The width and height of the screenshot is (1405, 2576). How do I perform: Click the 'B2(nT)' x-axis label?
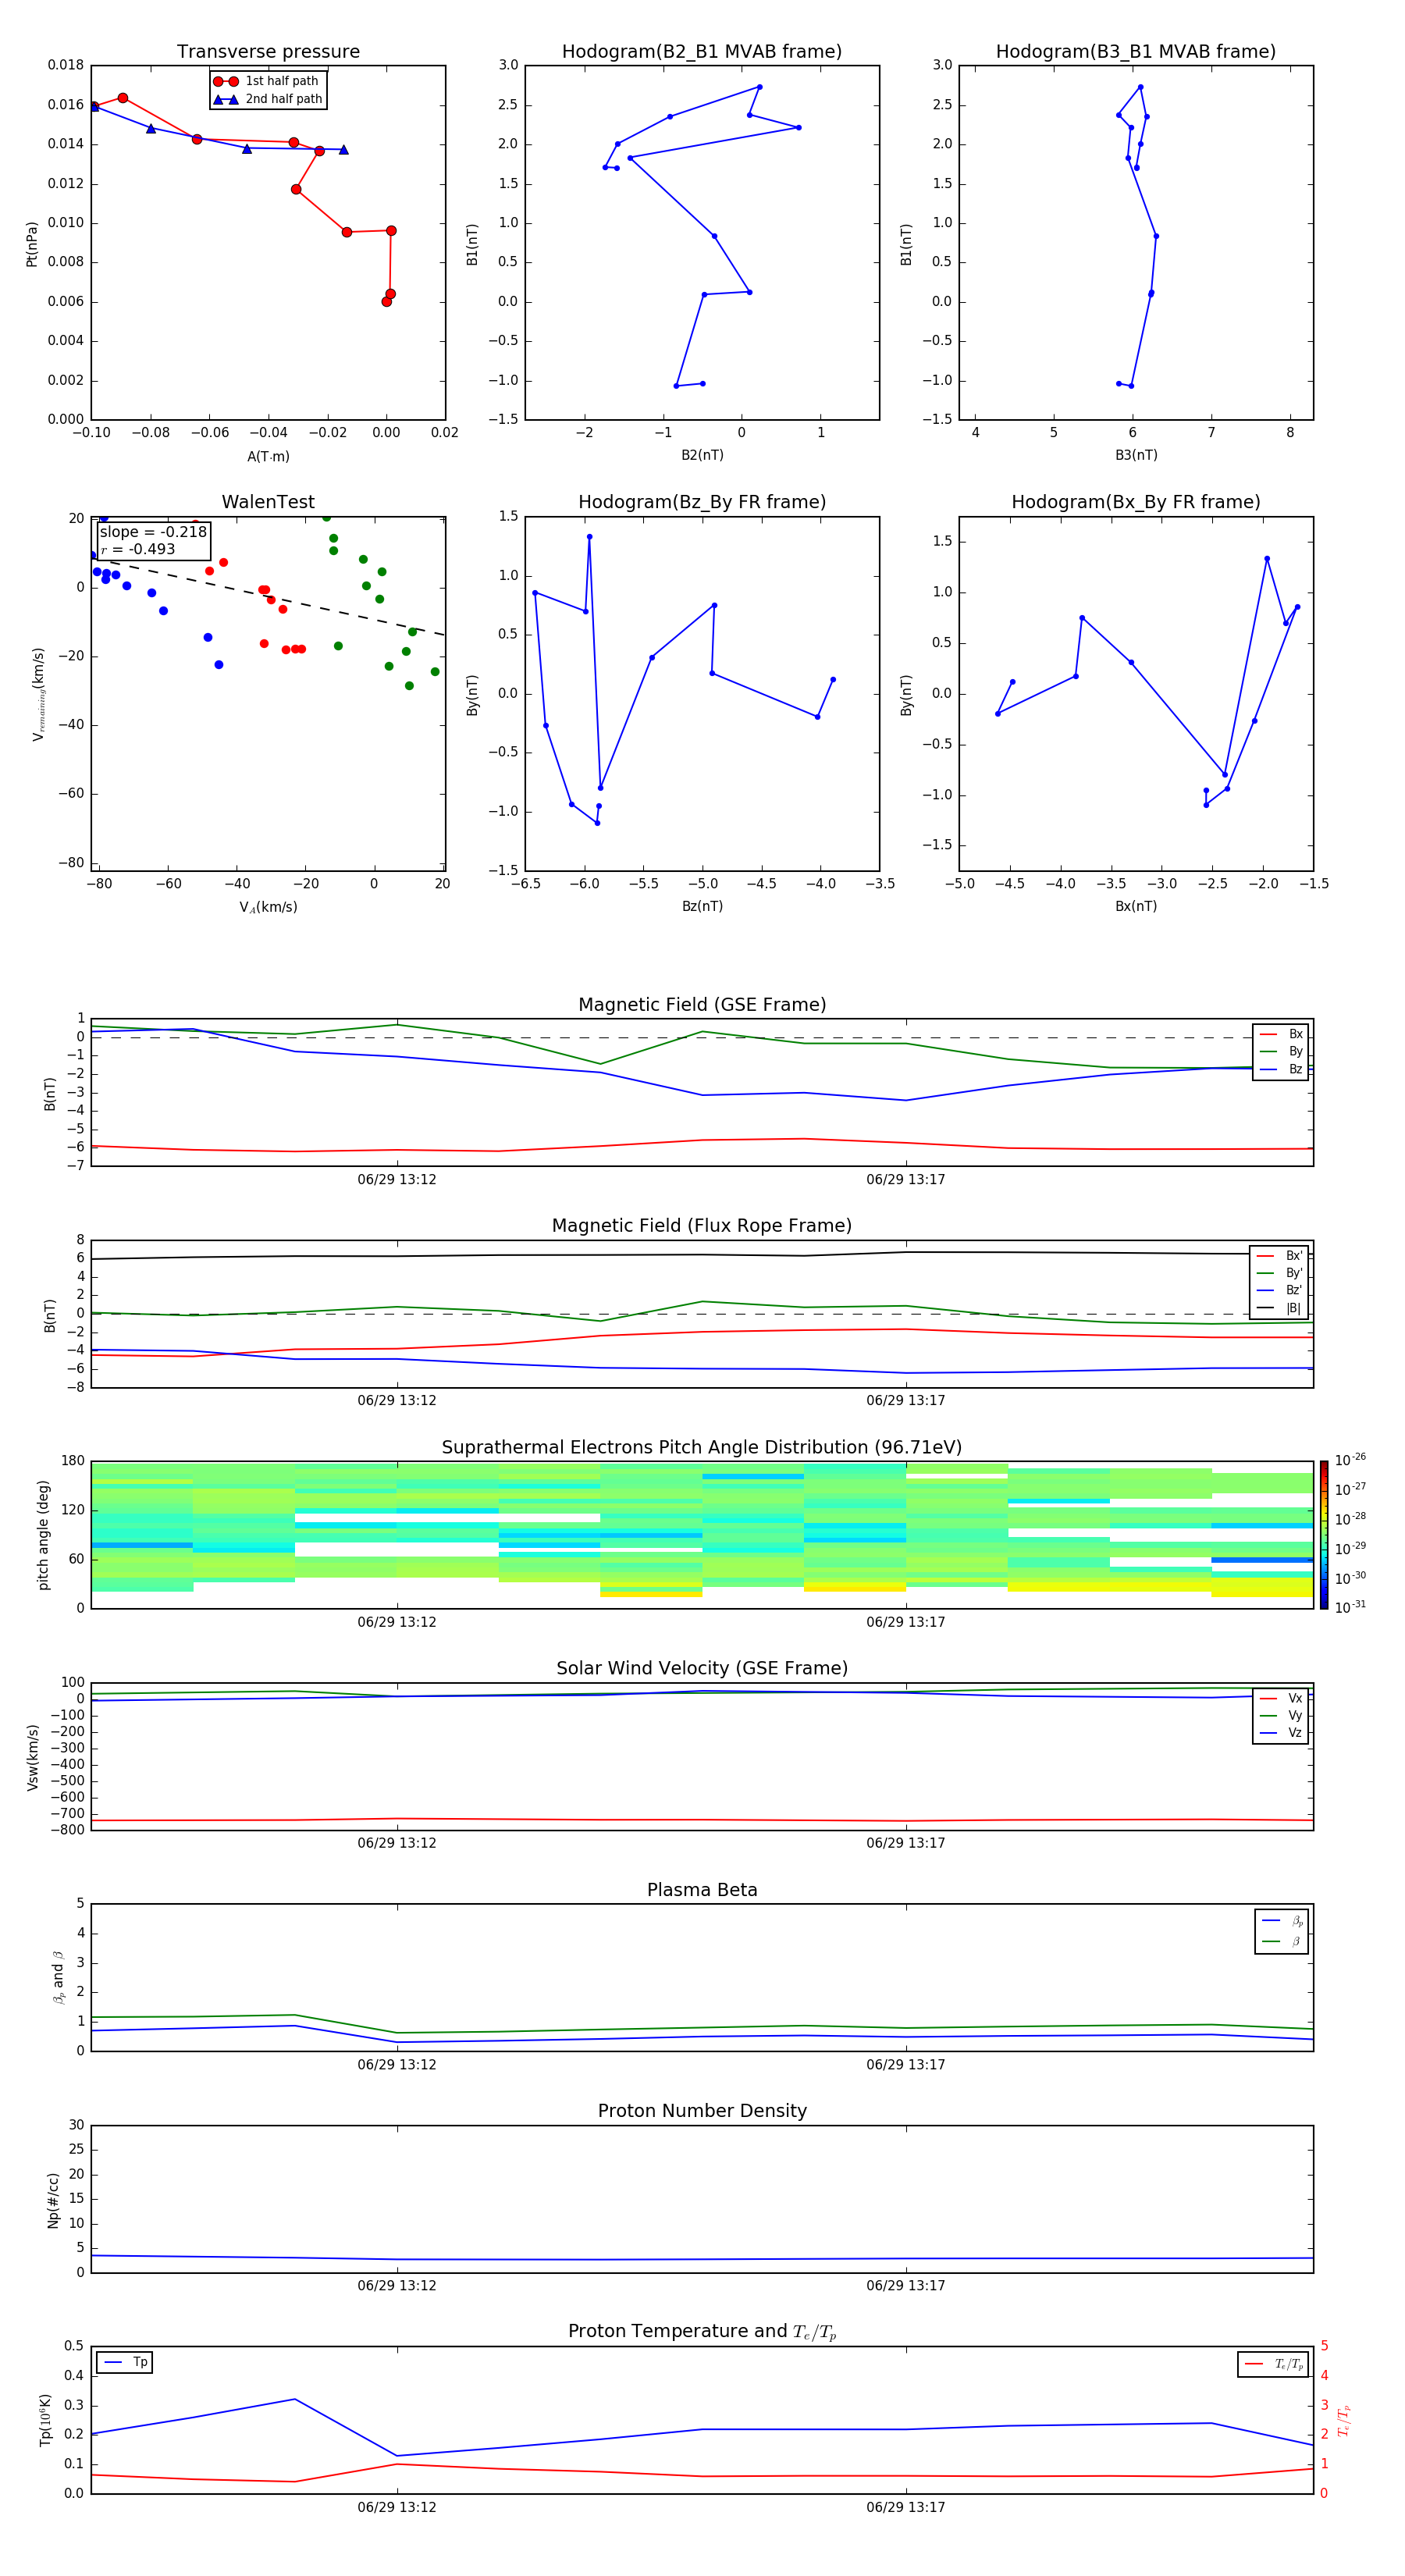point(702,455)
